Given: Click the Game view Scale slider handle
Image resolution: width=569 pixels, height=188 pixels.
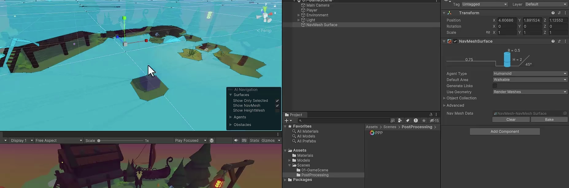Looking at the screenshot, I should point(99,141).
